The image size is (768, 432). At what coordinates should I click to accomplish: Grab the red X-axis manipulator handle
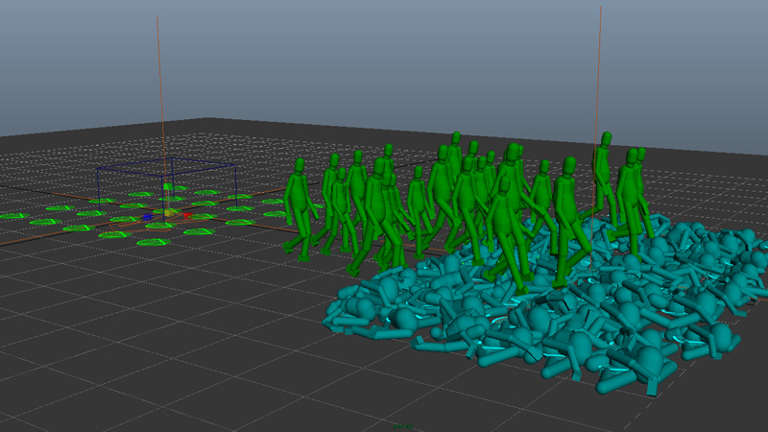point(187,215)
